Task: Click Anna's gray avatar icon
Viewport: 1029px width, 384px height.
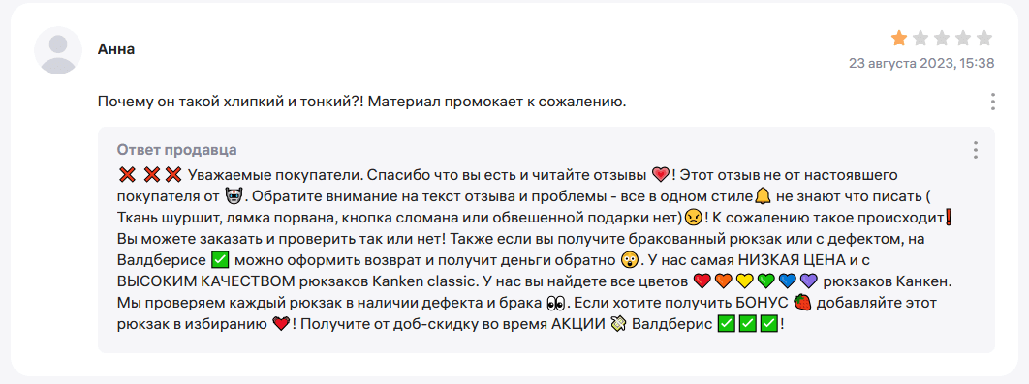Action: tap(58, 50)
